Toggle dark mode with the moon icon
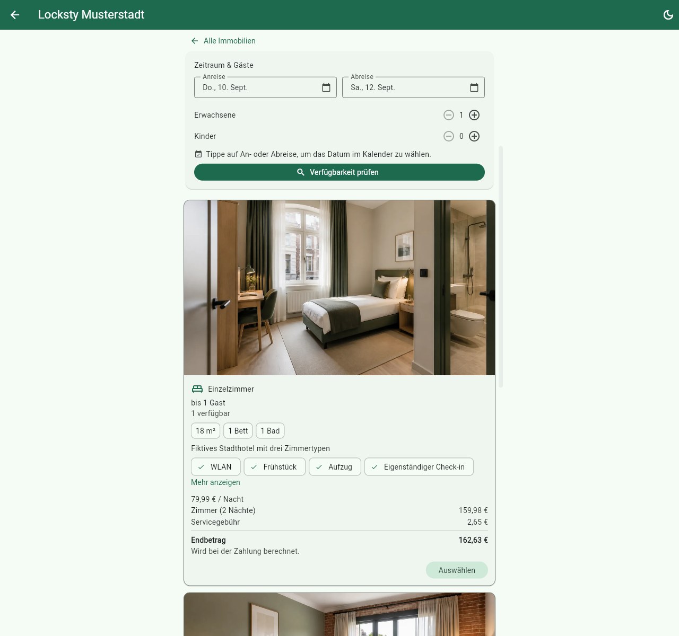The image size is (679, 636). [668, 15]
